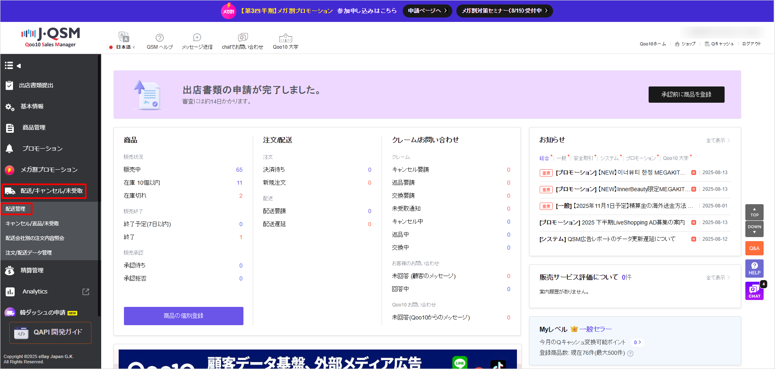Collapse the sidebar with list toggle icon
Screen dimensions: 775x369
pyautogui.click(x=13, y=65)
